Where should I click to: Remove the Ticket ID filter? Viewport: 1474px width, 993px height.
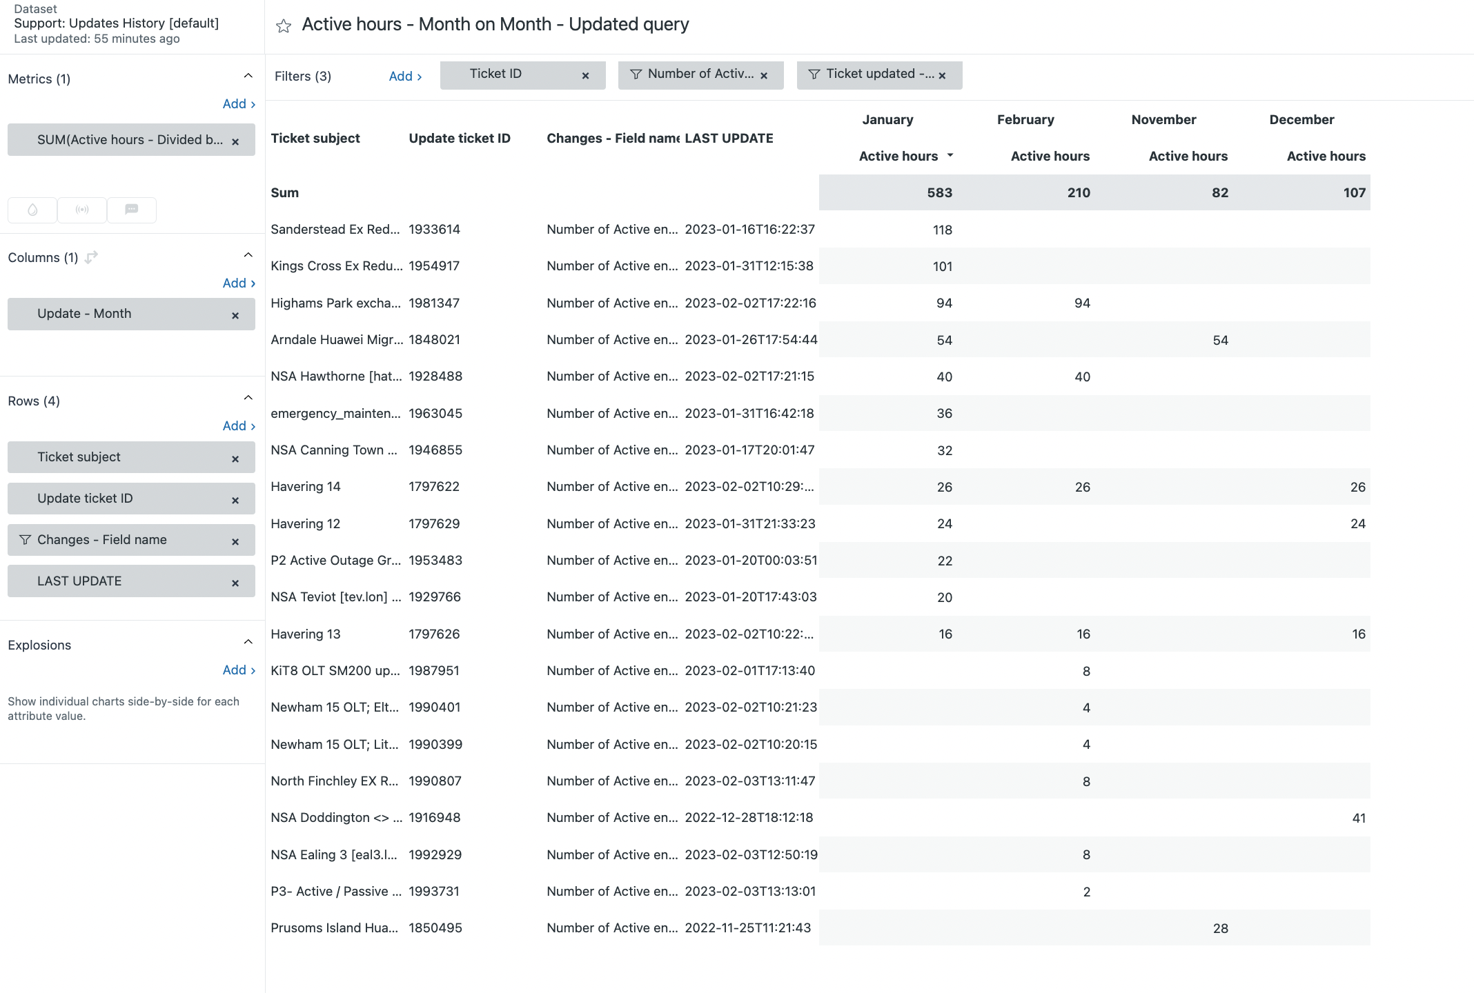(x=585, y=76)
